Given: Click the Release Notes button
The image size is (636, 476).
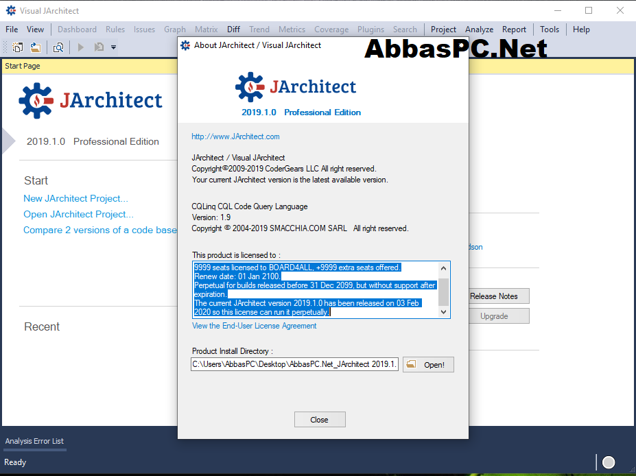Looking at the screenshot, I should click(x=499, y=296).
